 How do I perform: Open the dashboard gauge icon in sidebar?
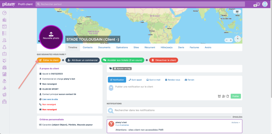4,13
